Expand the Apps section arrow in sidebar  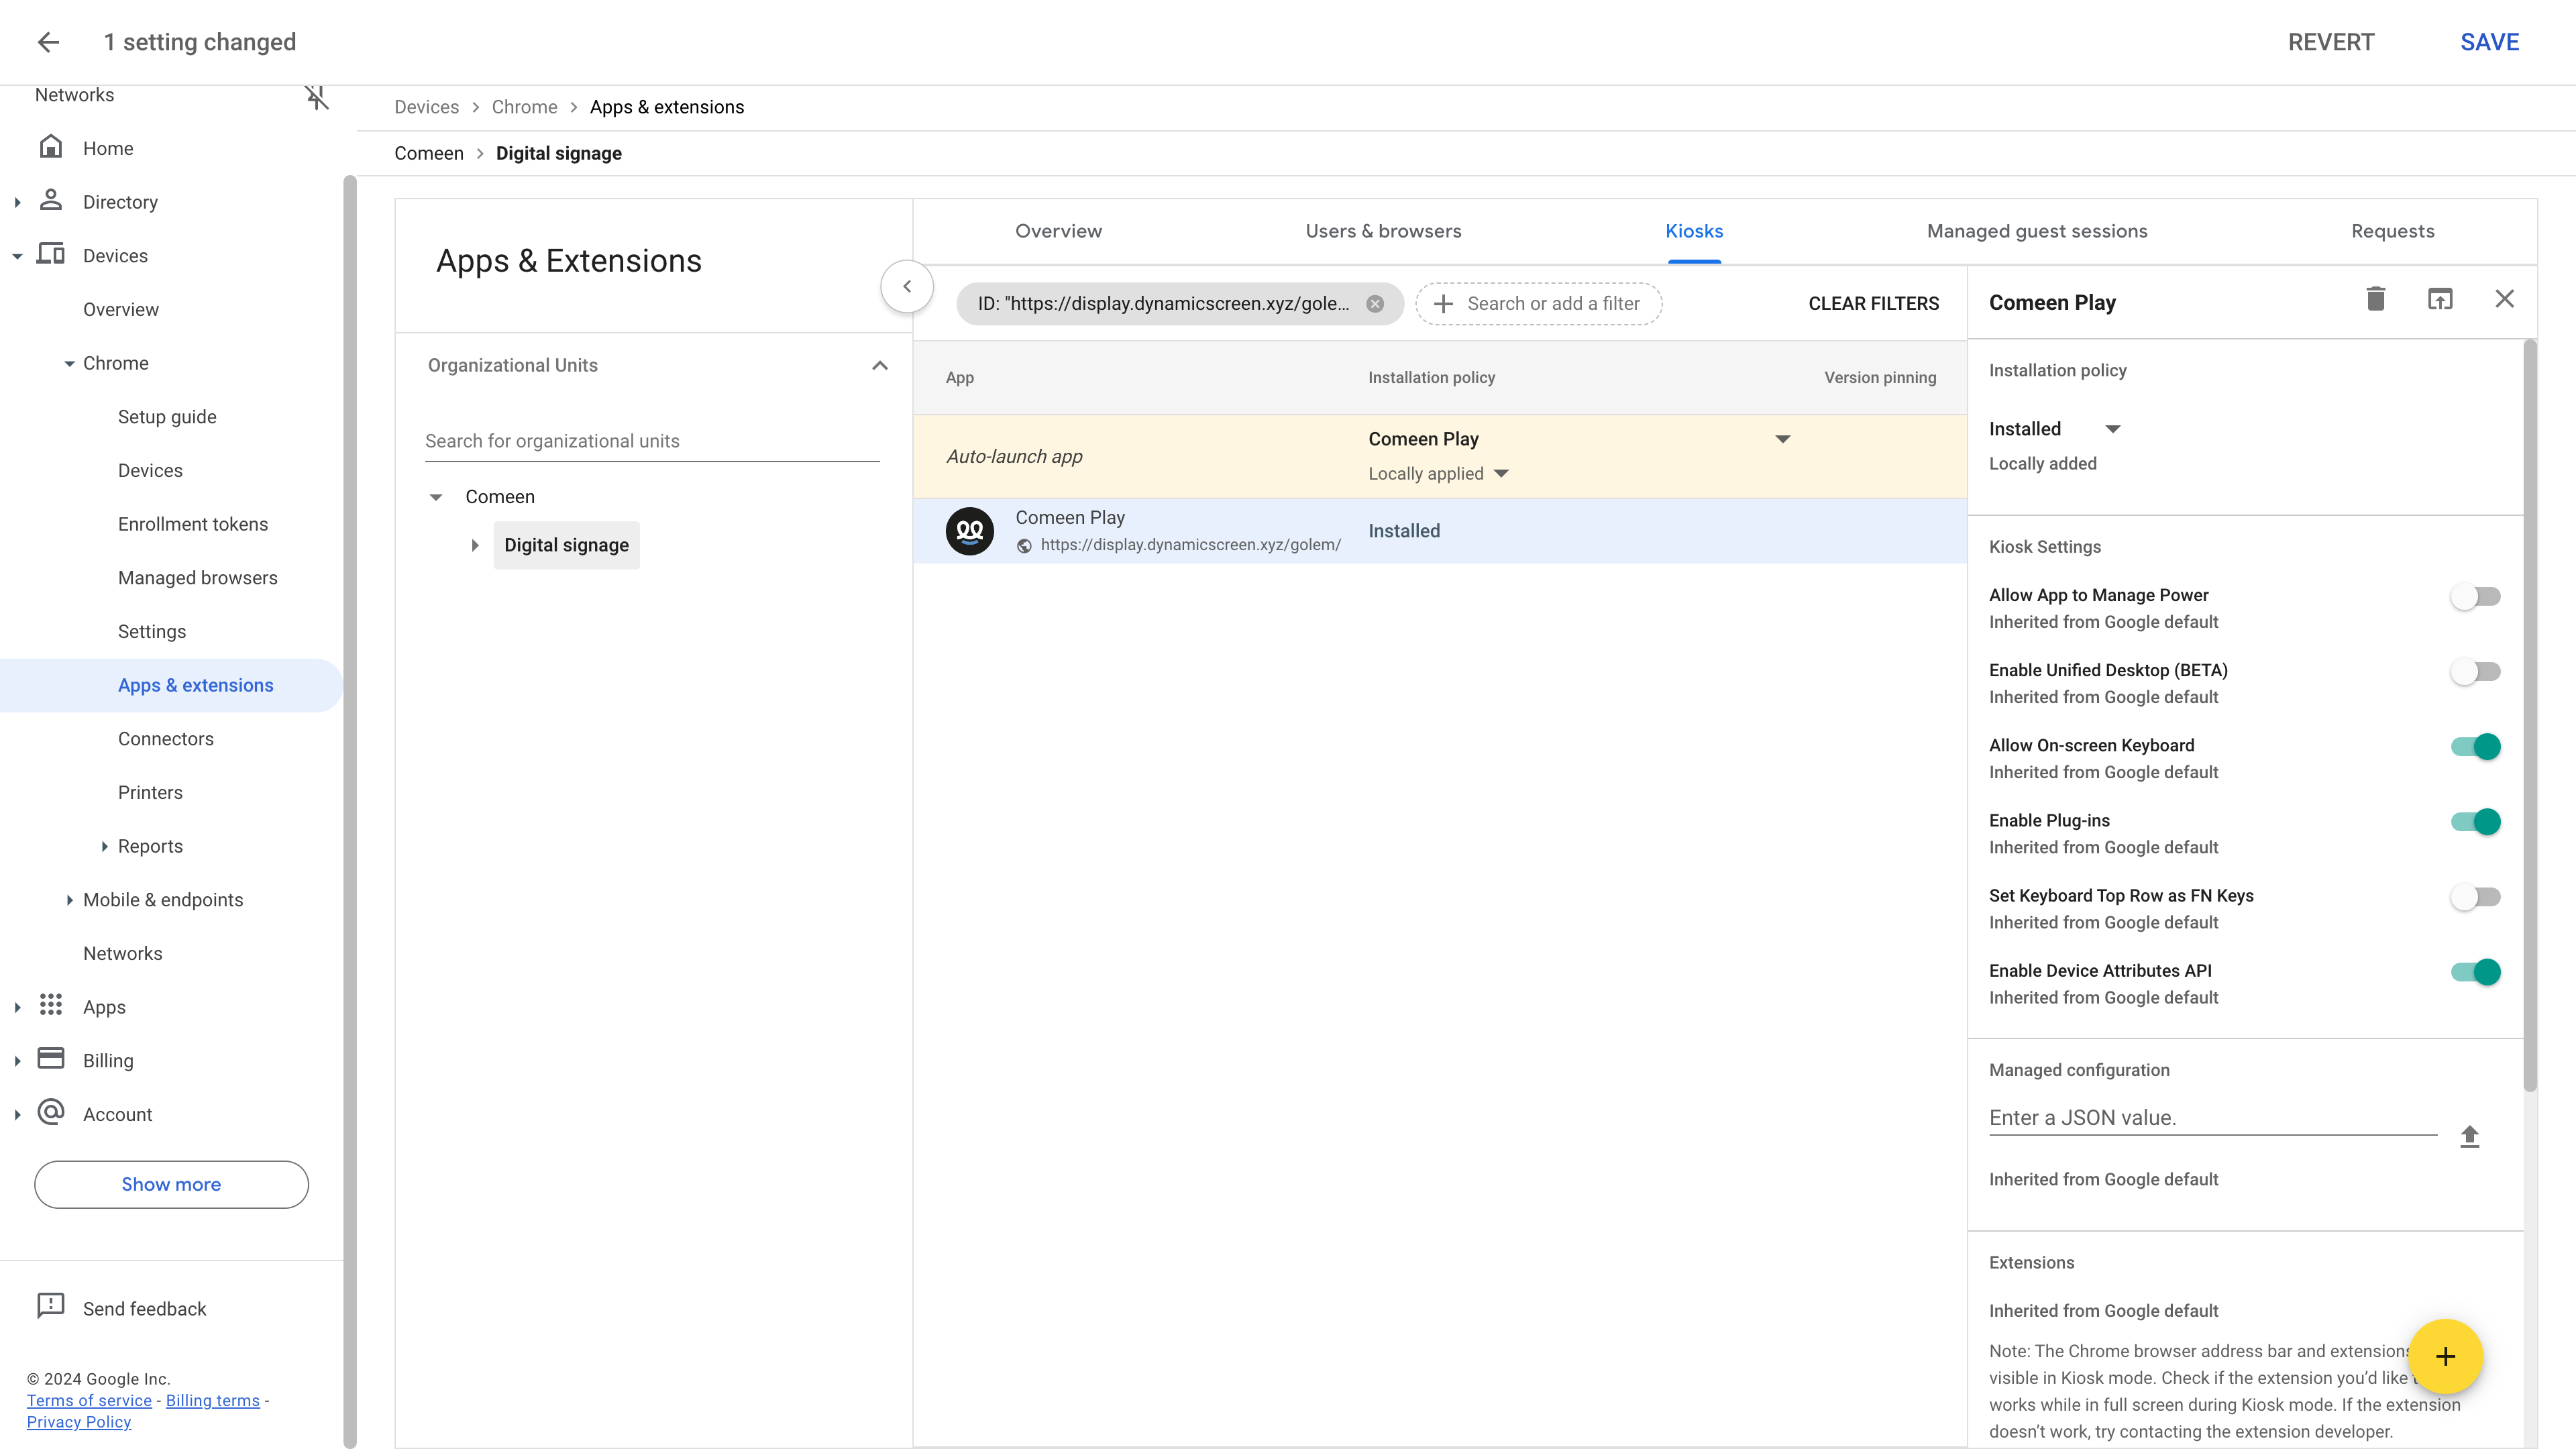pyautogui.click(x=17, y=1007)
